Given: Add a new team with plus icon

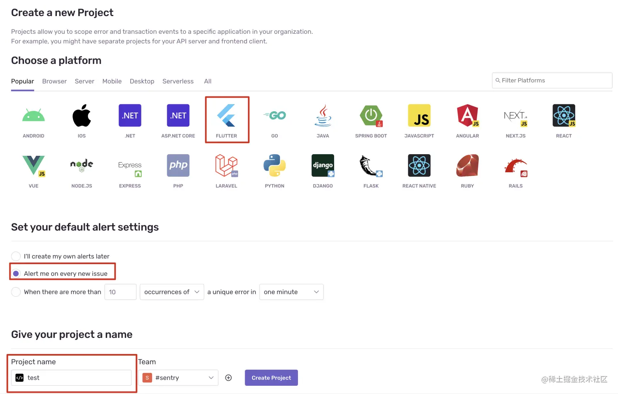Looking at the screenshot, I should [229, 378].
